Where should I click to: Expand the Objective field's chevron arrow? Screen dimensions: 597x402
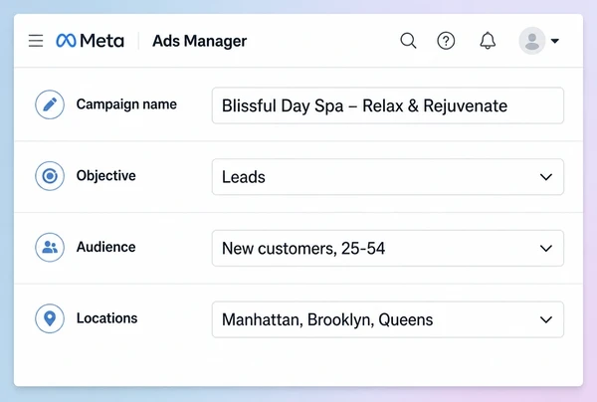(546, 177)
